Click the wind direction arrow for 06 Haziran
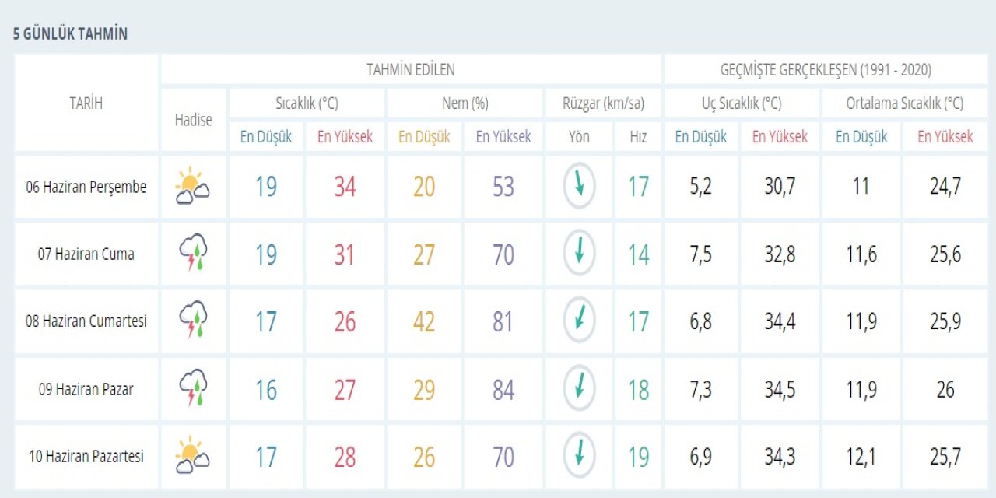996x498 pixels. click(x=579, y=187)
